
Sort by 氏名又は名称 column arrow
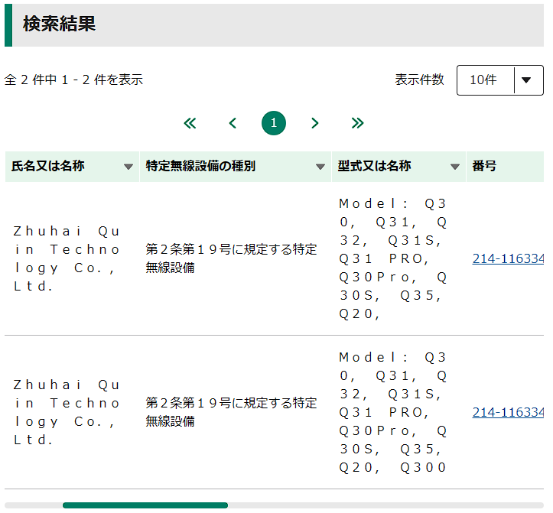click(128, 167)
